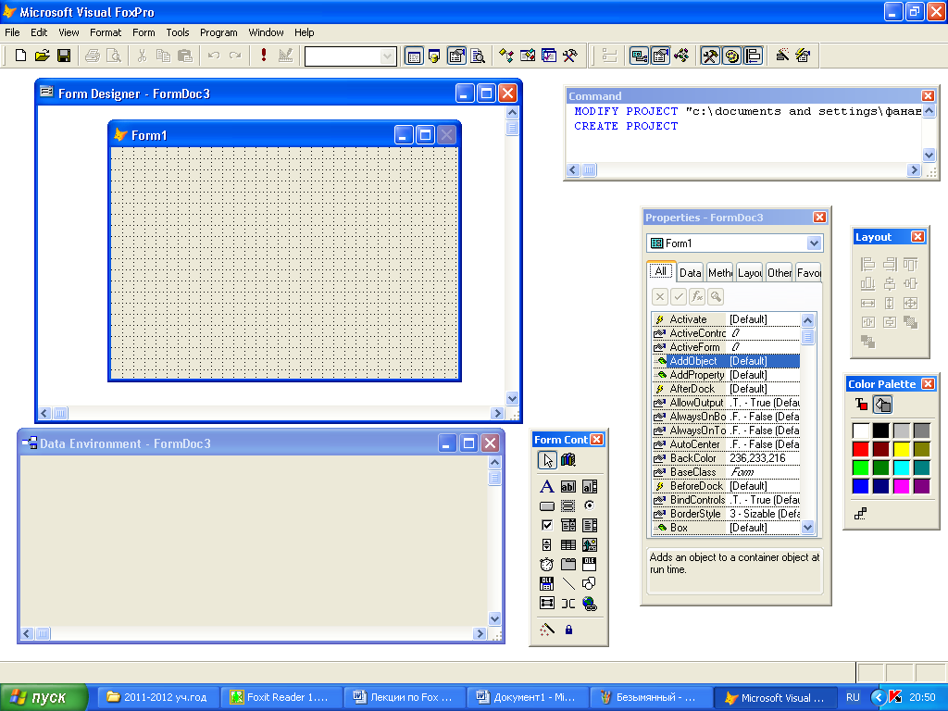
Task: Select the Combo Box control tool
Action: pos(568,526)
